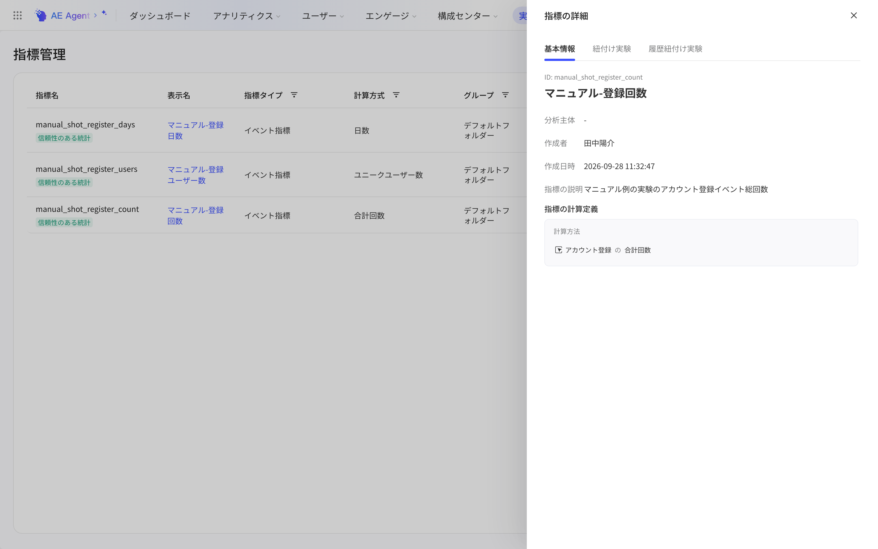This screenshot has height=549, width=878.
Task: Click the 指標の説明 description text
Action: point(676,189)
